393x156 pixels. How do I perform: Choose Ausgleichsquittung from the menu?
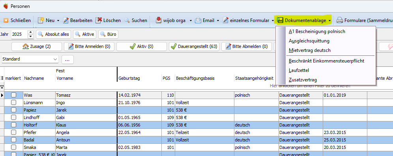click(x=330, y=41)
